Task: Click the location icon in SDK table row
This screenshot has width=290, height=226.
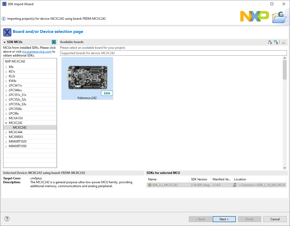Action: [x=235, y=185]
